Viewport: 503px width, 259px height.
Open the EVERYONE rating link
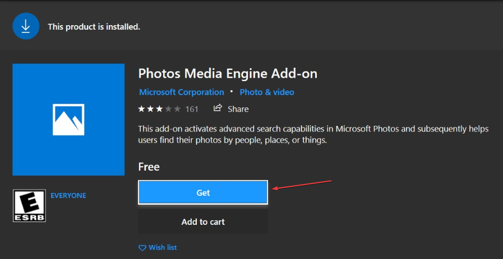tap(68, 195)
